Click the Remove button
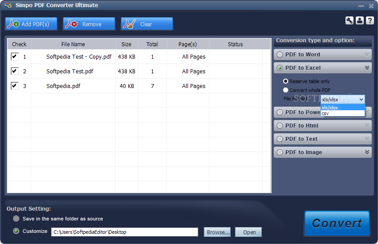378x244 pixels. click(x=89, y=24)
